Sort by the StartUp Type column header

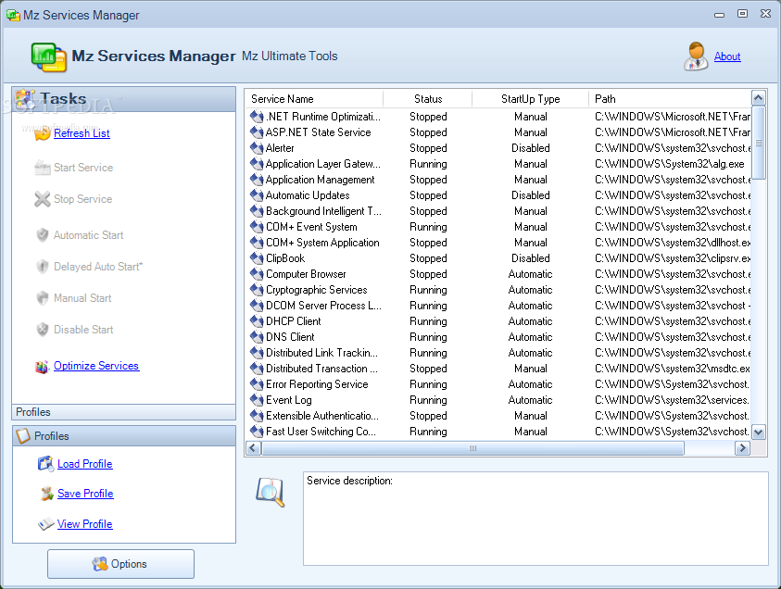pyautogui.click(x=531, y=99)
